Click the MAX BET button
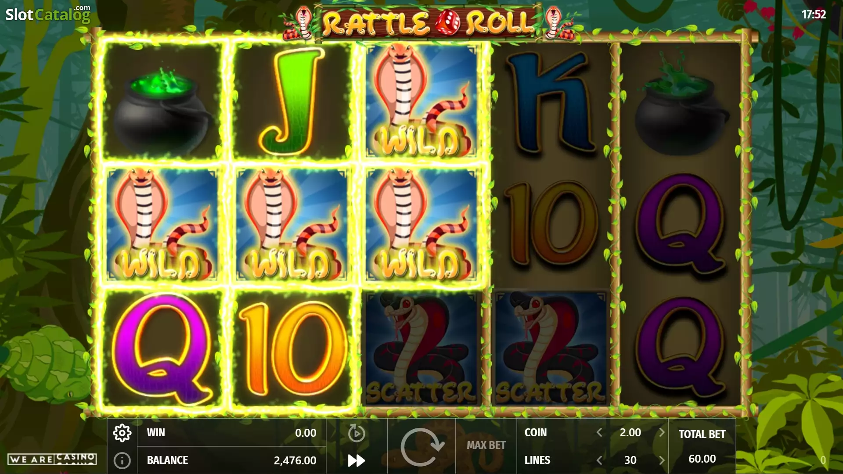The width and height of the screenshot is (843, 474). pyautogui.click(x=486, y=445)
